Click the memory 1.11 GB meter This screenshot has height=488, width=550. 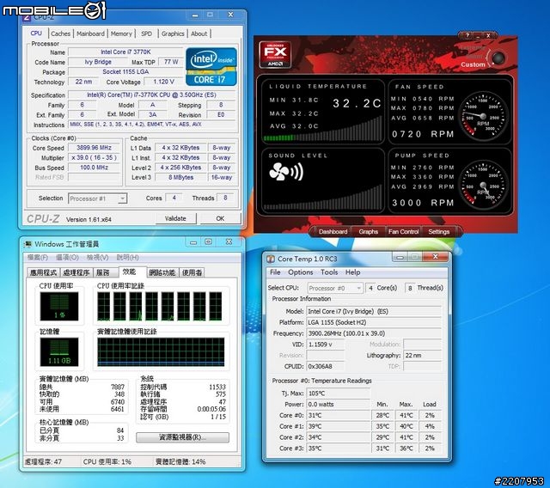click(x=59, y=352)
